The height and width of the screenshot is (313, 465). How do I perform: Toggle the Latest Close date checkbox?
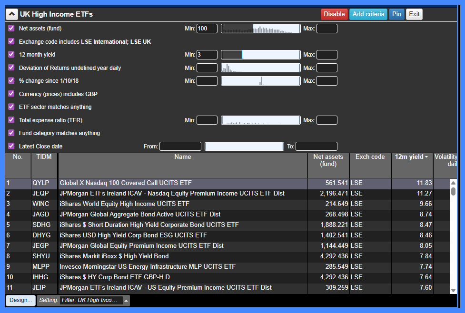(x=11, y=146)
